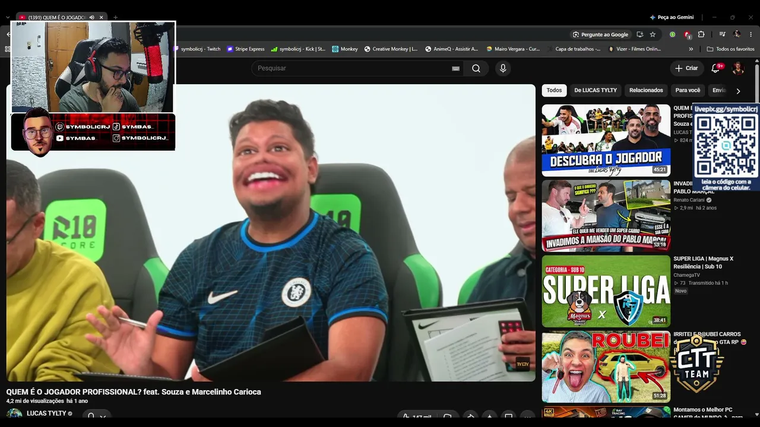Click the main video player
Image resolution: width=760 pixels, height=427 pixels.
(271, 232)
